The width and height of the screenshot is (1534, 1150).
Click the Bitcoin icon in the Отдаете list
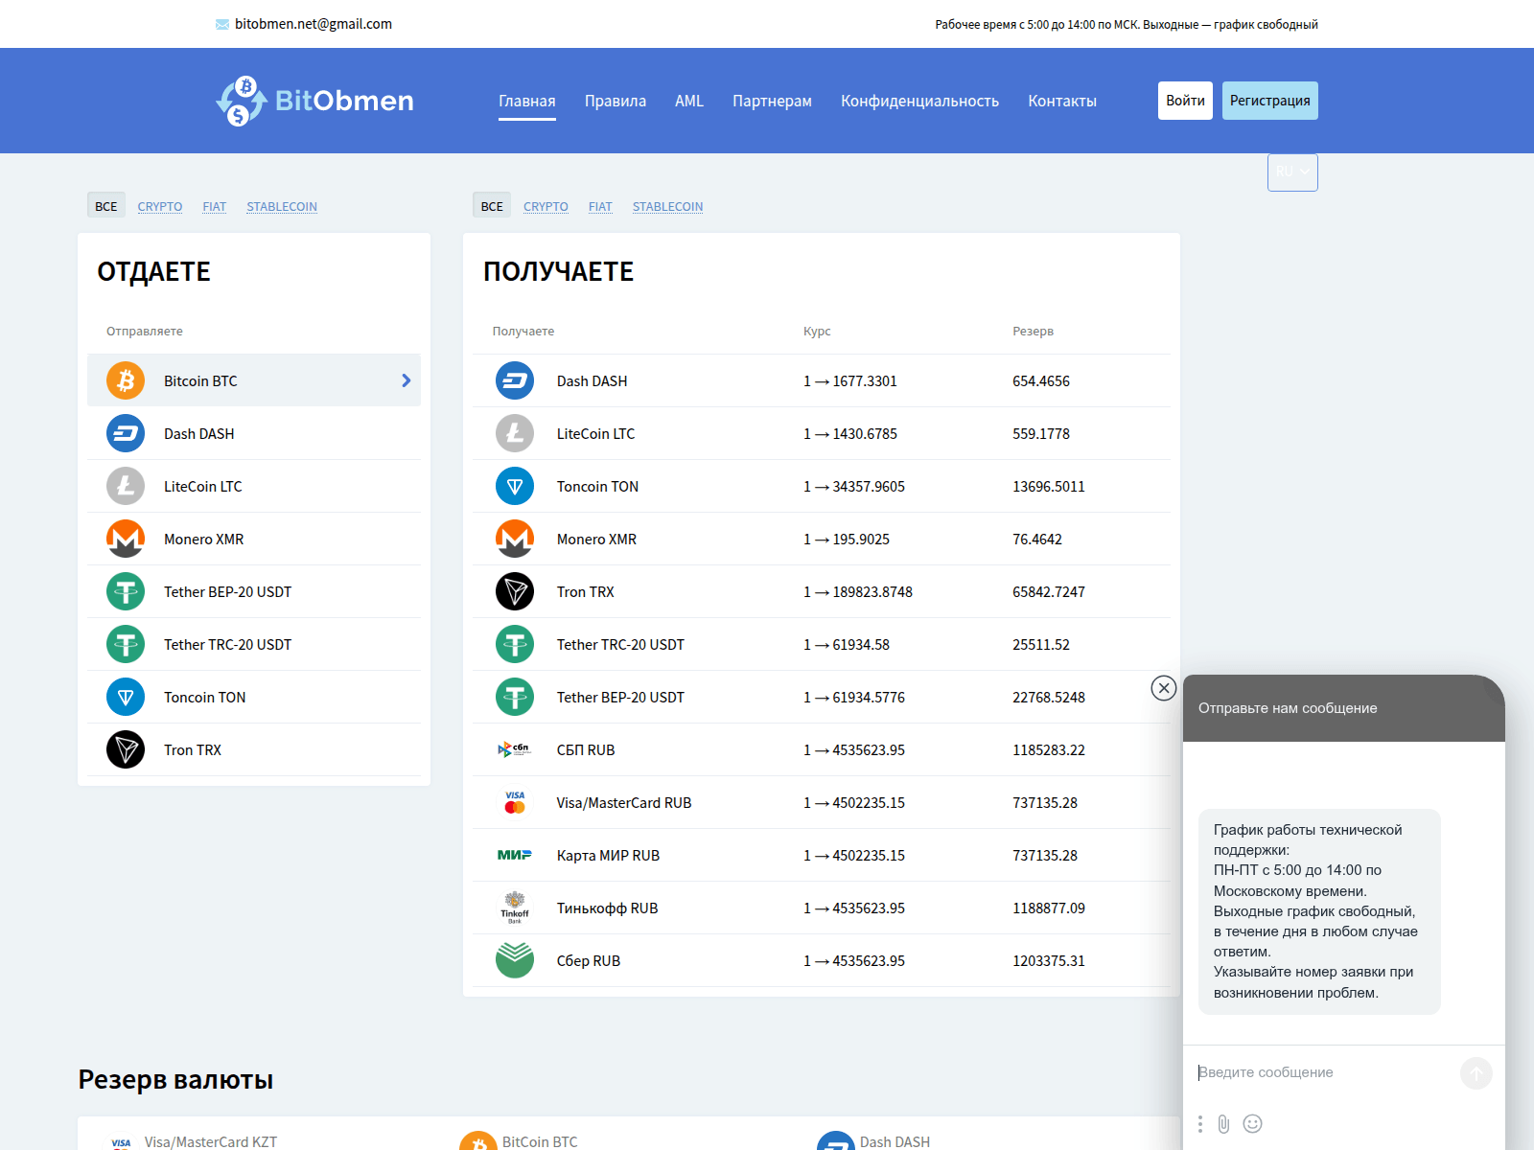pyautogui.click(x=126, y=380)
